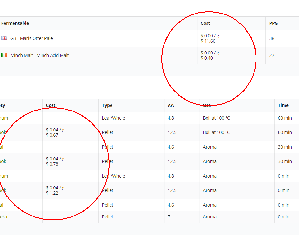Click the AA column header
Screen dimensions: 299x250
coord(170,105)
